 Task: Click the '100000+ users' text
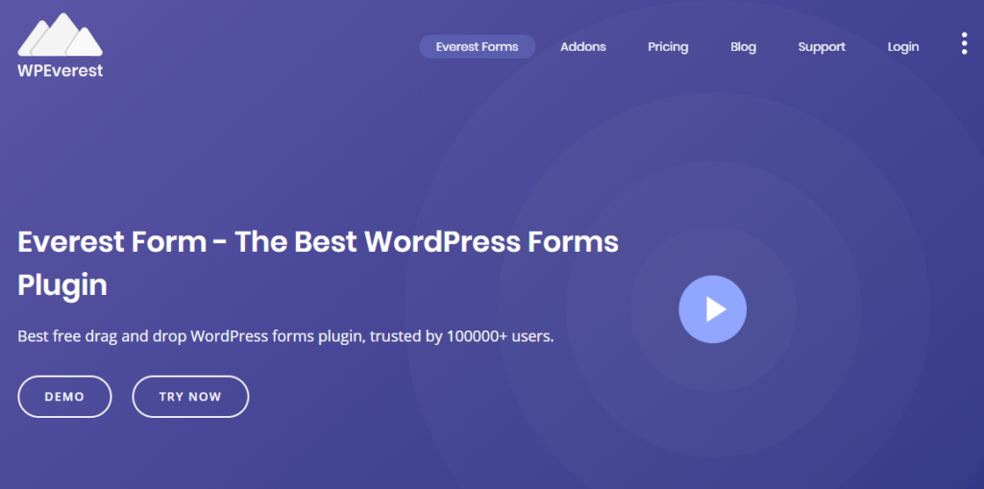click(500, 337)
